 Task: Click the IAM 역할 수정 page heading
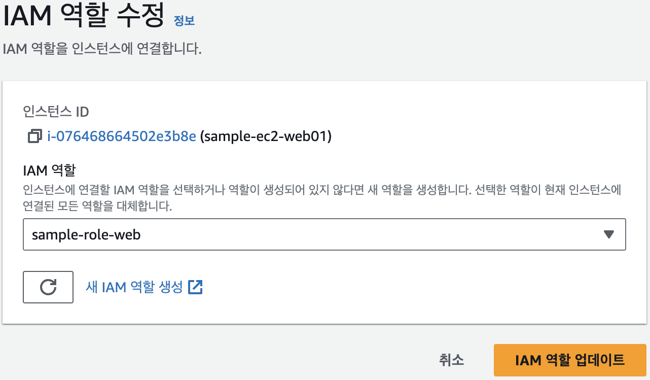click(x=84, y=16)
